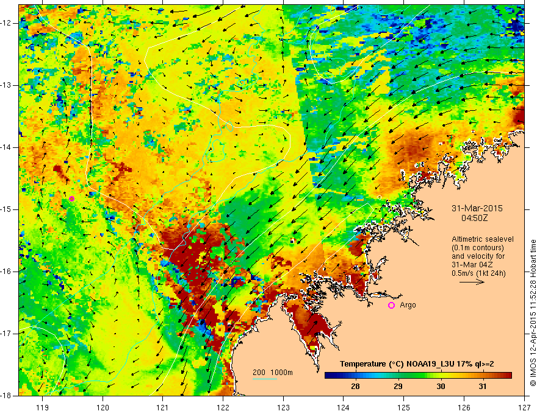Click the velocity scale arrow in legend
537x414 pixels.
pos(472,282)
